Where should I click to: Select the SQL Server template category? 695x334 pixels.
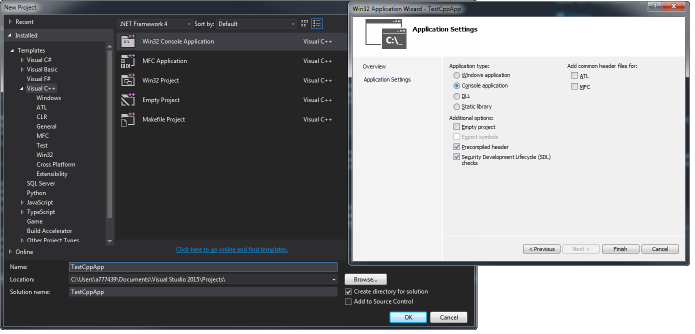(41, 183)
